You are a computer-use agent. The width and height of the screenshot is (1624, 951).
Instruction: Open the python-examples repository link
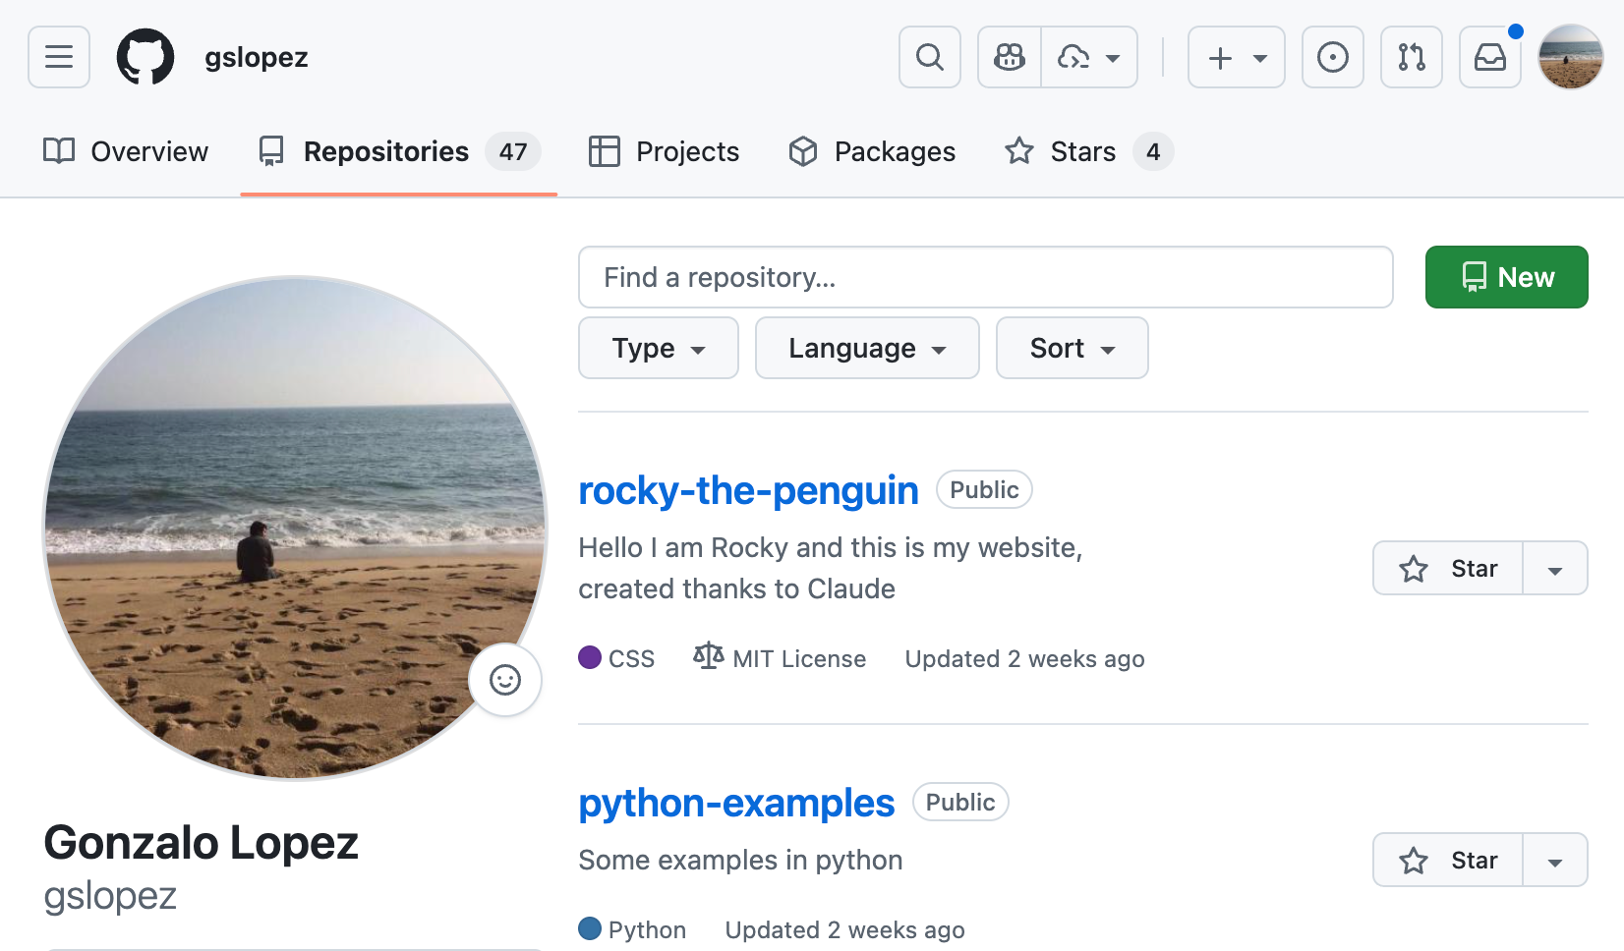(x=736, y=803)
